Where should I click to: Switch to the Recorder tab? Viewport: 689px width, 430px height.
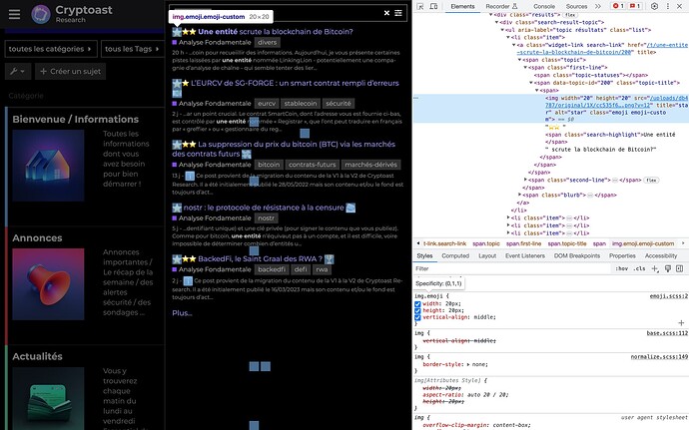click(501, 7)
